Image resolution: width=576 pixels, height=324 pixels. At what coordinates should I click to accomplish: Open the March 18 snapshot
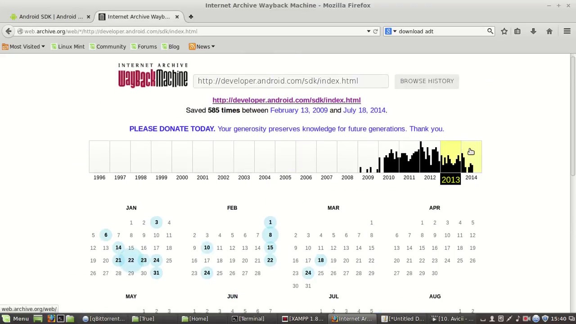[321, 260]
